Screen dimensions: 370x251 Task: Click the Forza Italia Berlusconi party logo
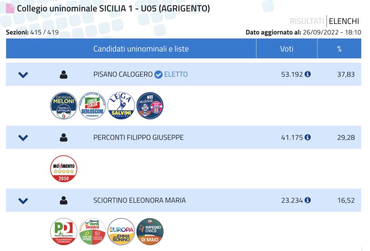[x=92, y=106]
